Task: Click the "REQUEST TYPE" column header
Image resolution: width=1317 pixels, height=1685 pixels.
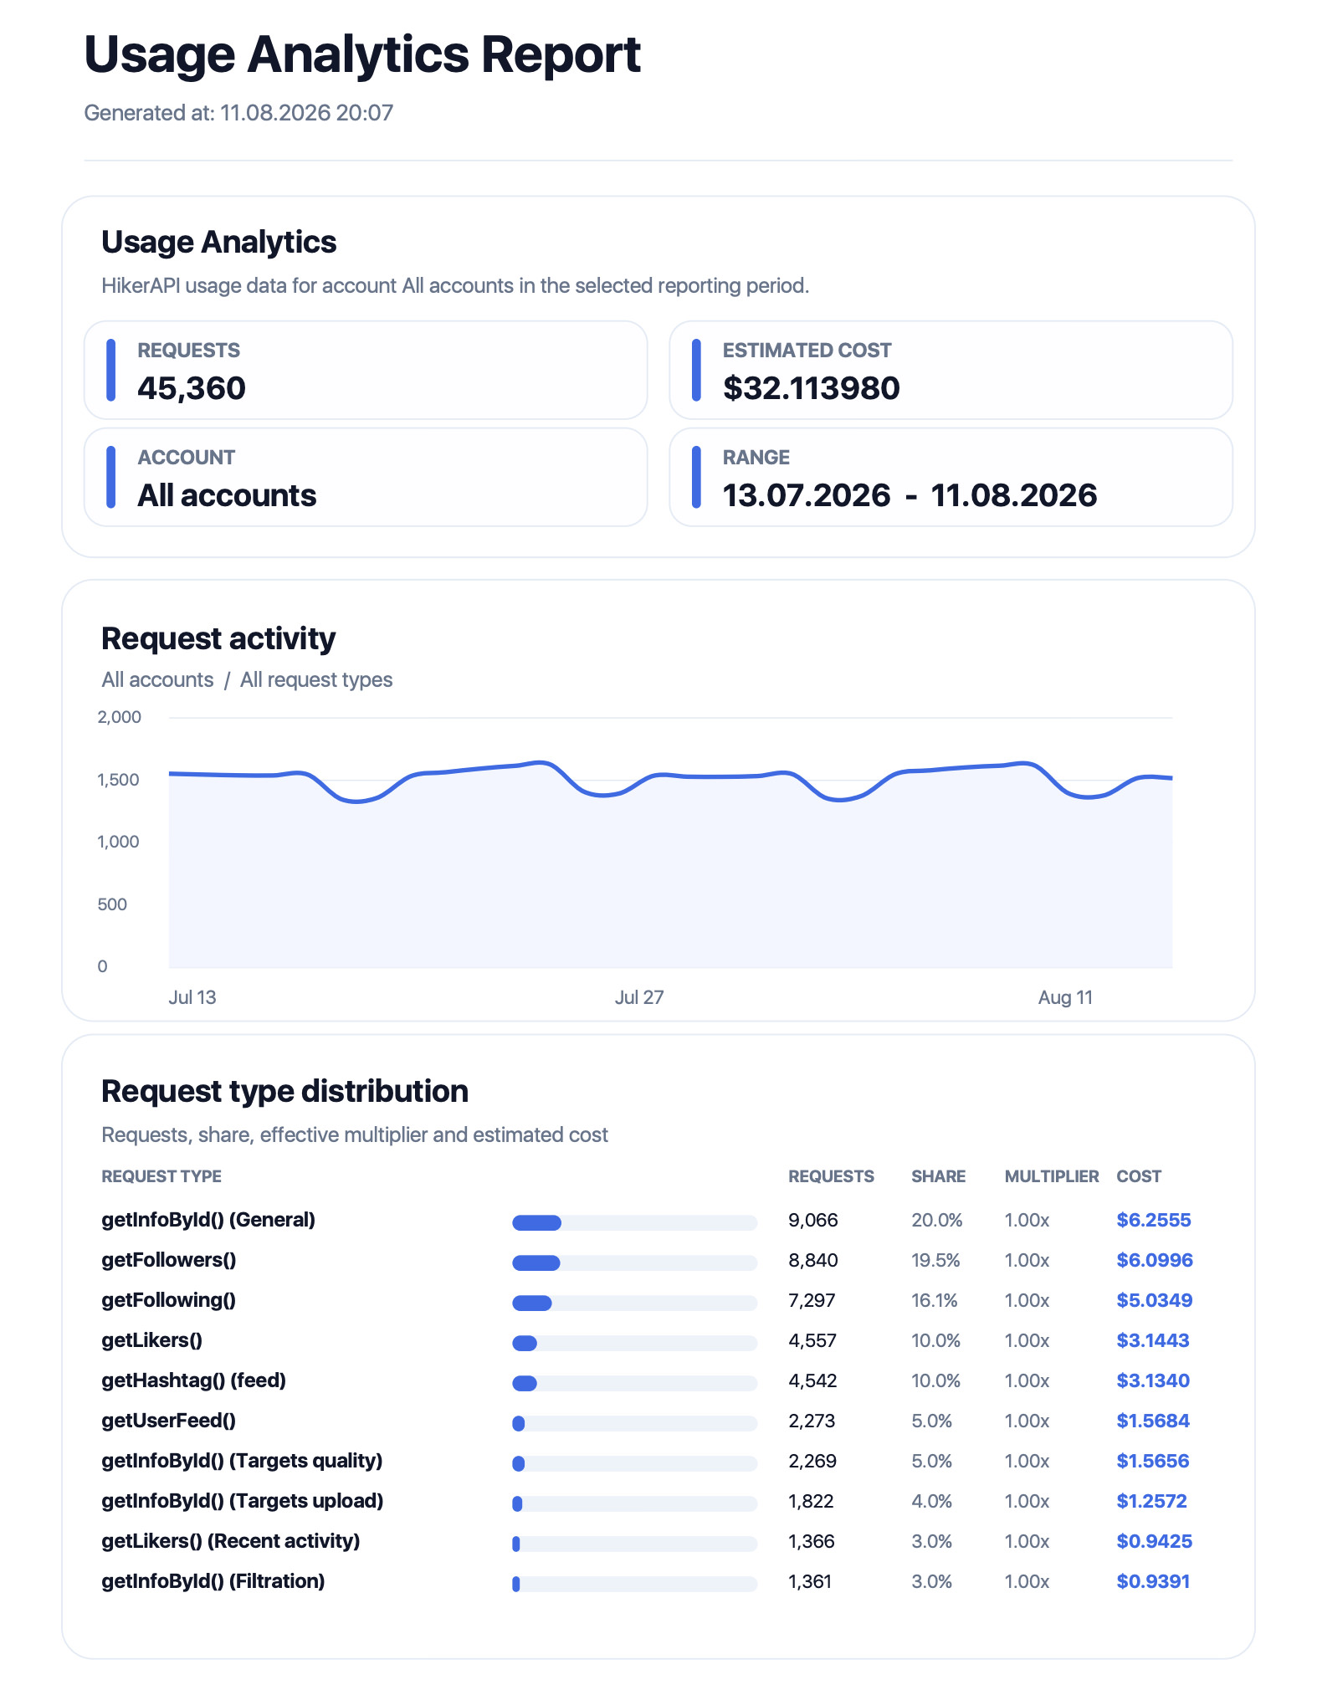Action: (x=161, y=1176)
